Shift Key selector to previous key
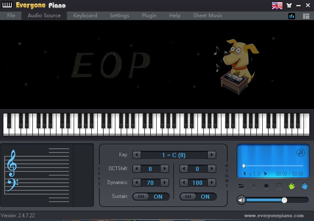Screen dimensions: 314x221 coord(137,155)
